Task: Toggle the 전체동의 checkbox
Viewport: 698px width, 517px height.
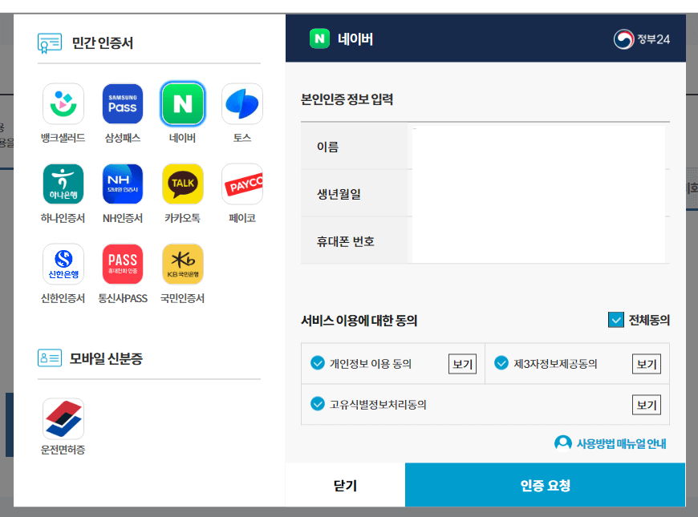Action: click(x=615, y=320)
